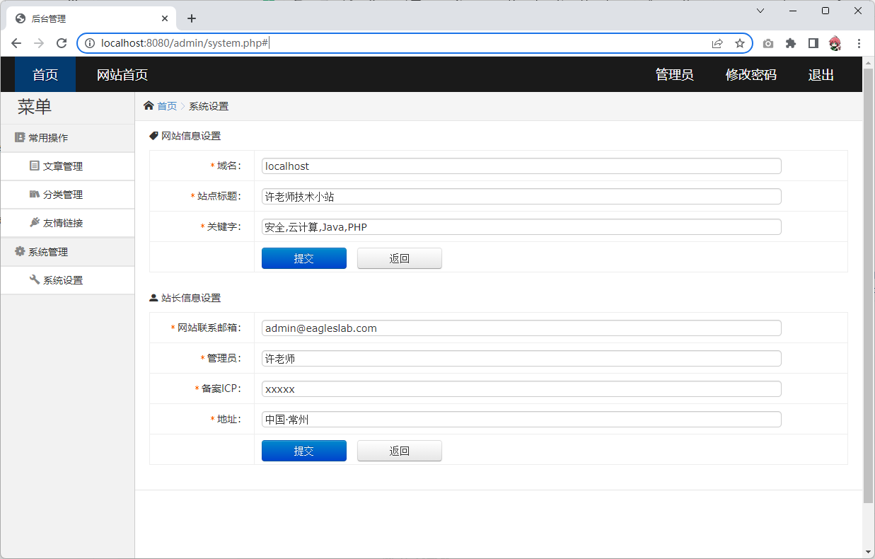Open 修改密码 in the top navigation
Image resolution: width=875 pixels, height=559 pixels.
click(x=751, y=75)
